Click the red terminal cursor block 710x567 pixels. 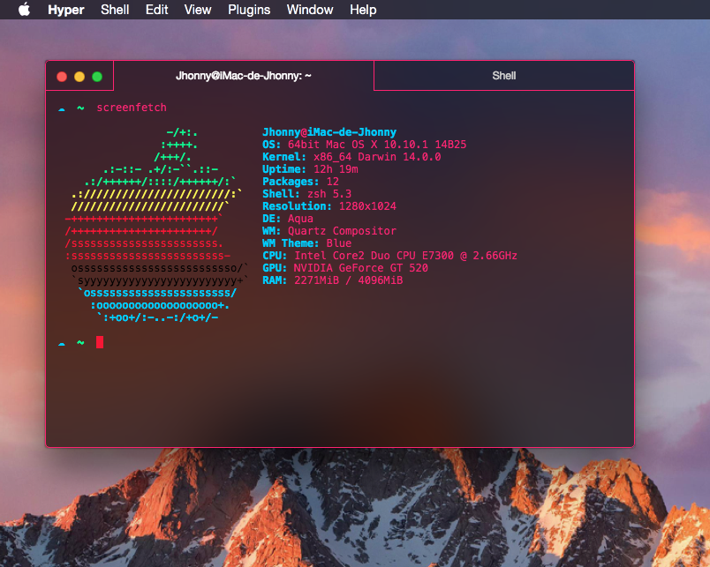click(100, 342)
